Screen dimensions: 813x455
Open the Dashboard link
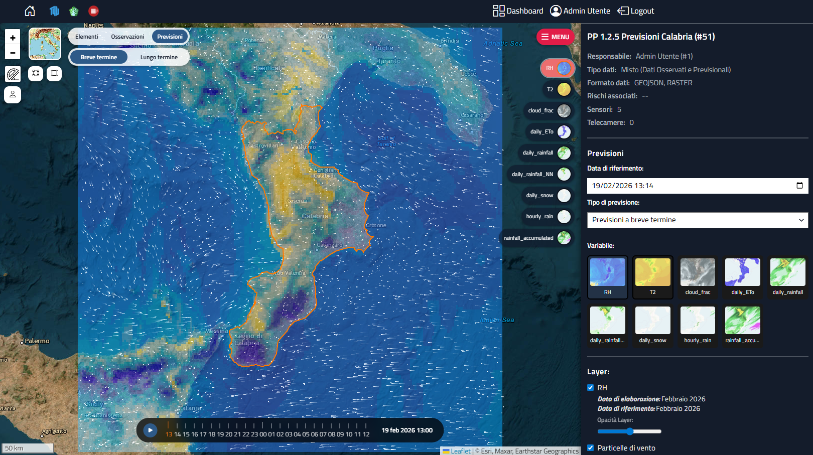pyautogui.click(x=518, y=11)
